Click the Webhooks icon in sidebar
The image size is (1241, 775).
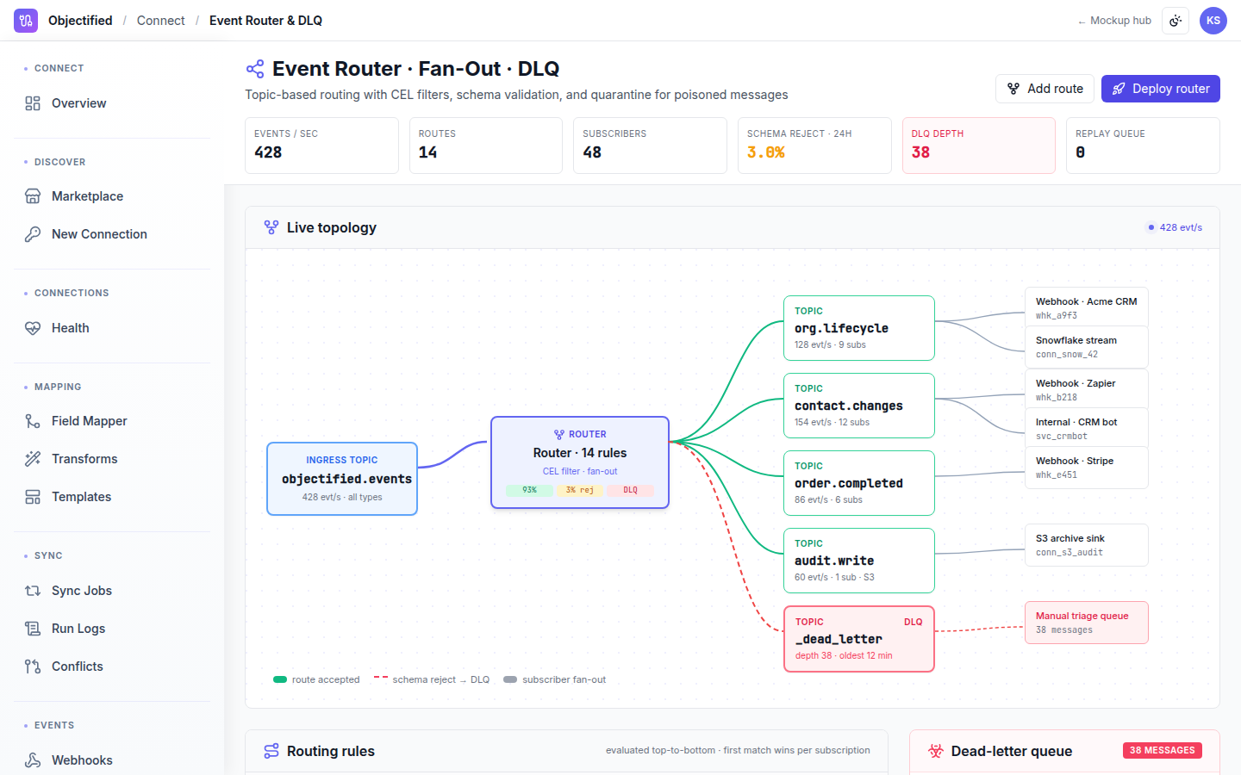pyautogui.click(x=33, y=760)
